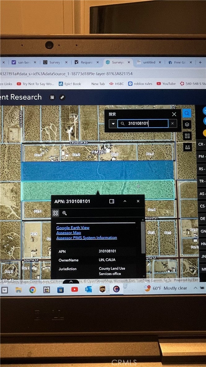Click the popup actions grid icon
Screen dimensions: 206x367
point(55,213)
